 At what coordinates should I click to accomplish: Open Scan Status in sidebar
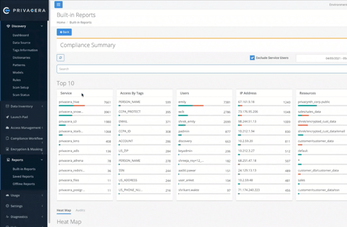click(21, 95)
